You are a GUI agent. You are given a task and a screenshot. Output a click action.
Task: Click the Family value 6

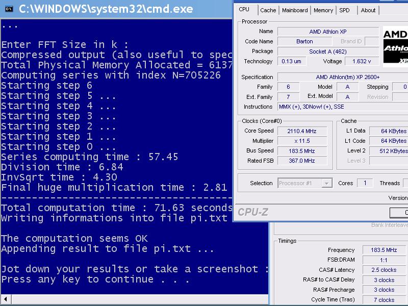pyautogui.click(x=288, y=87)
